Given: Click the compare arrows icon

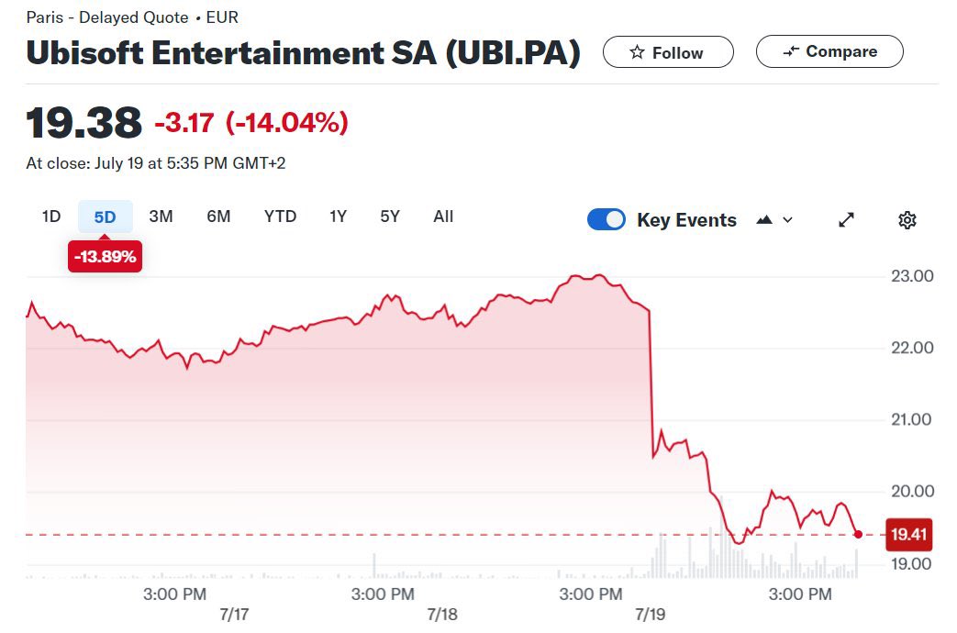Looking at the screenshot, I should coord(791,52).
